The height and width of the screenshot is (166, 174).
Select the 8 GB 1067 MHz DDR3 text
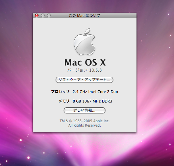(92, 101)
